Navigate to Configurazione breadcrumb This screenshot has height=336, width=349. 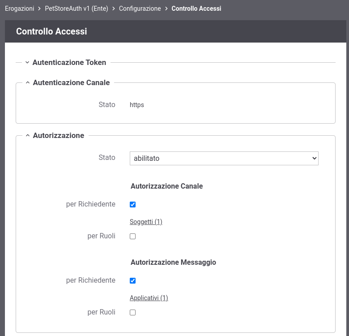click(140, 9)
